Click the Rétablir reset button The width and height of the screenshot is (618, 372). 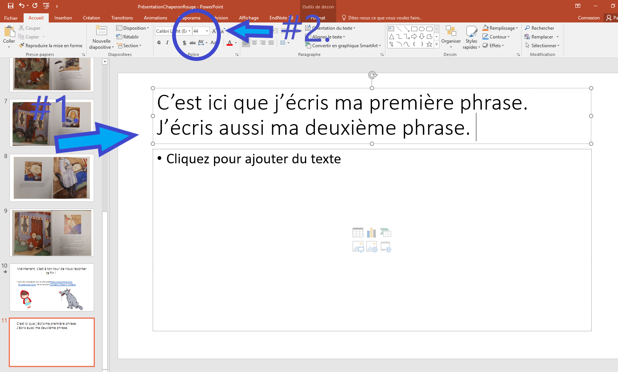point(128,37)
